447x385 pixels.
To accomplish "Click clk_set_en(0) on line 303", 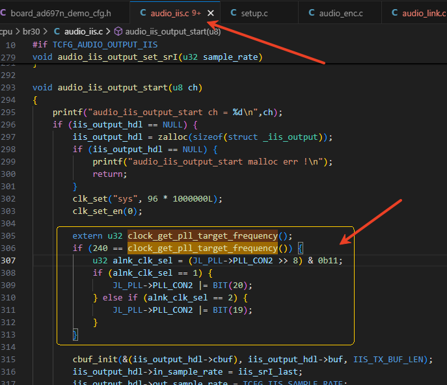I will coord(107,211).
